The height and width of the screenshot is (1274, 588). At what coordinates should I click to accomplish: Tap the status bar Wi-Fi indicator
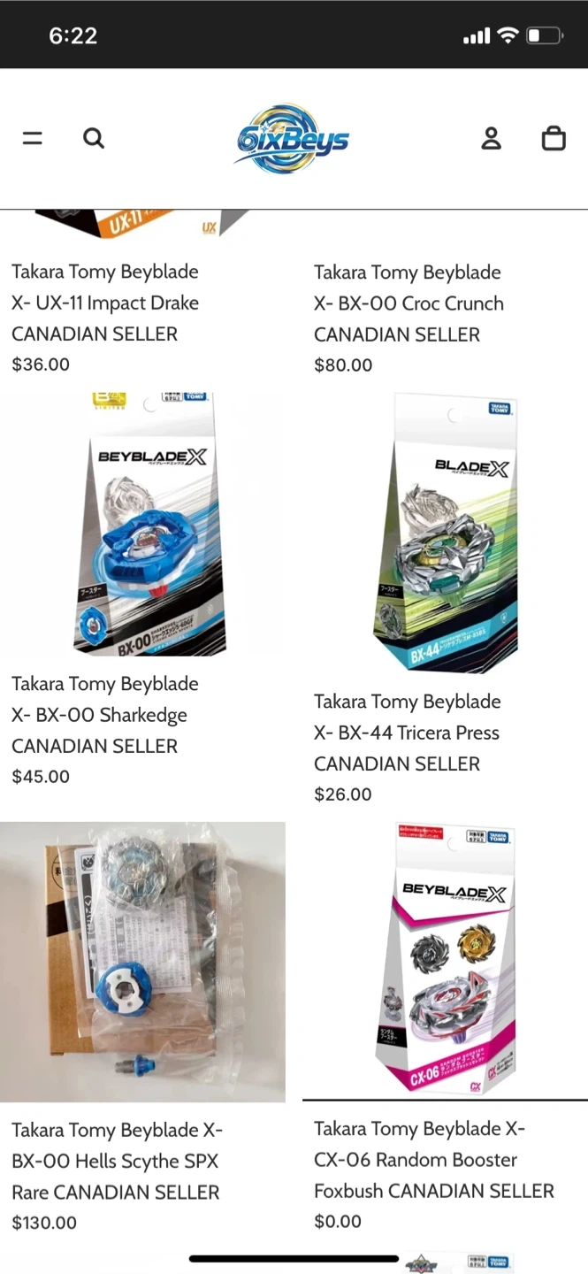[x=508, y=35]
